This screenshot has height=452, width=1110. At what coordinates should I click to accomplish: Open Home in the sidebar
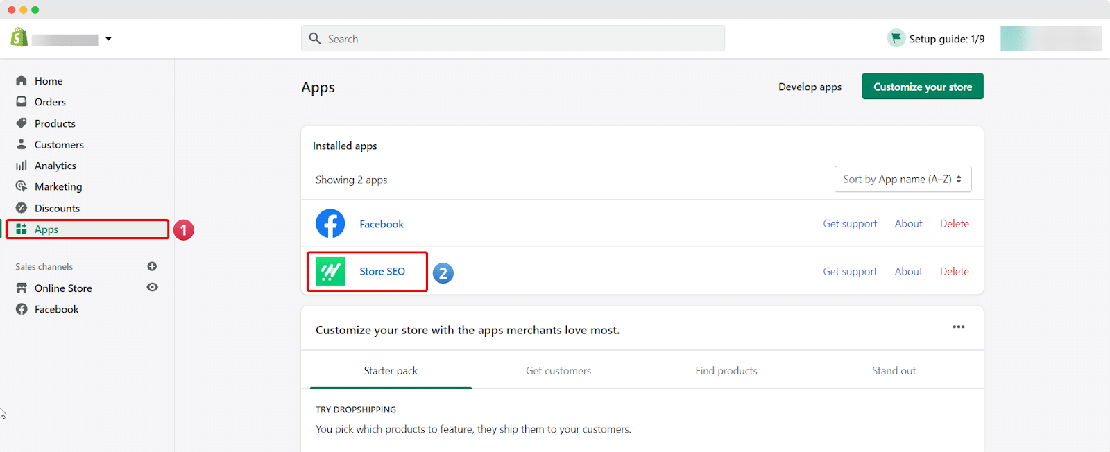pos(49,81)
